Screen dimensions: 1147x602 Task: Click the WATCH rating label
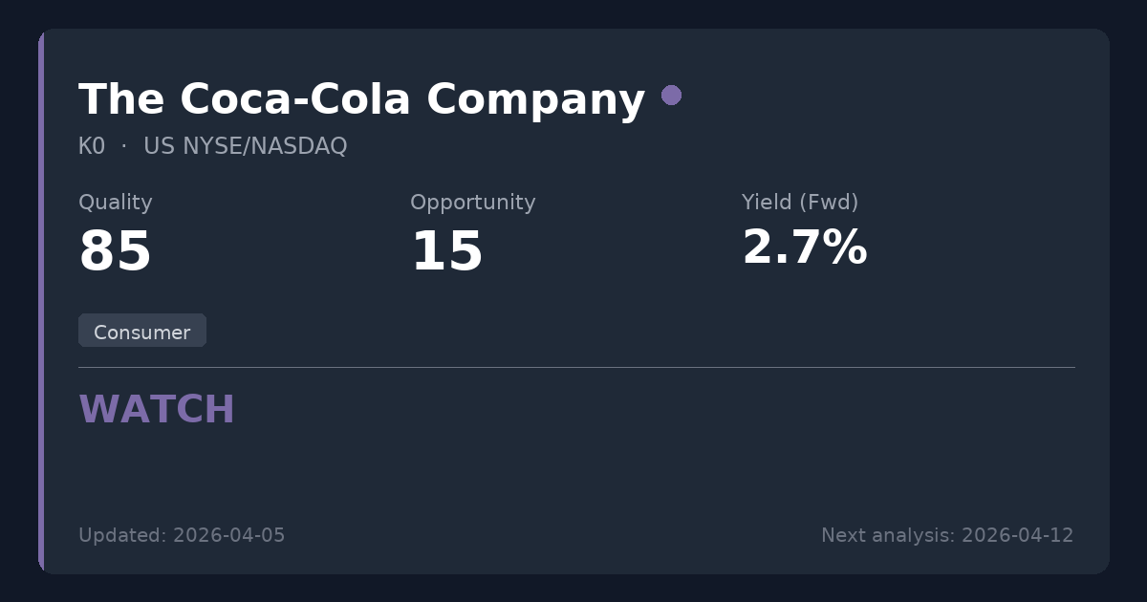tap(157, 410)
